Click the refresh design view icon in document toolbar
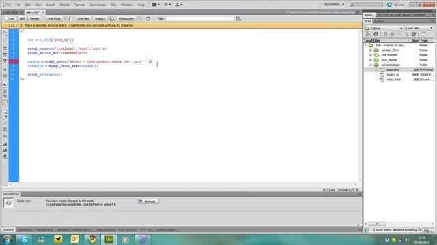 click(x=148, y=18)
